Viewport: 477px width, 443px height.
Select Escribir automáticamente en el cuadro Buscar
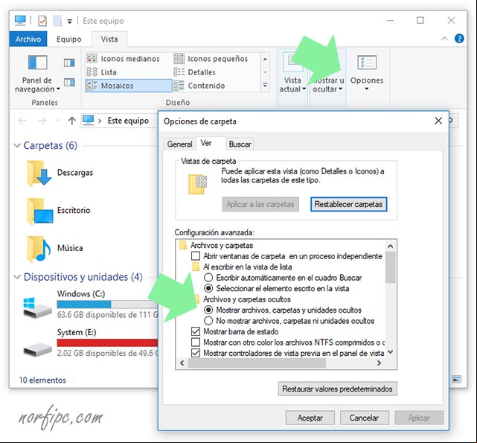click(x=208, y=278)
